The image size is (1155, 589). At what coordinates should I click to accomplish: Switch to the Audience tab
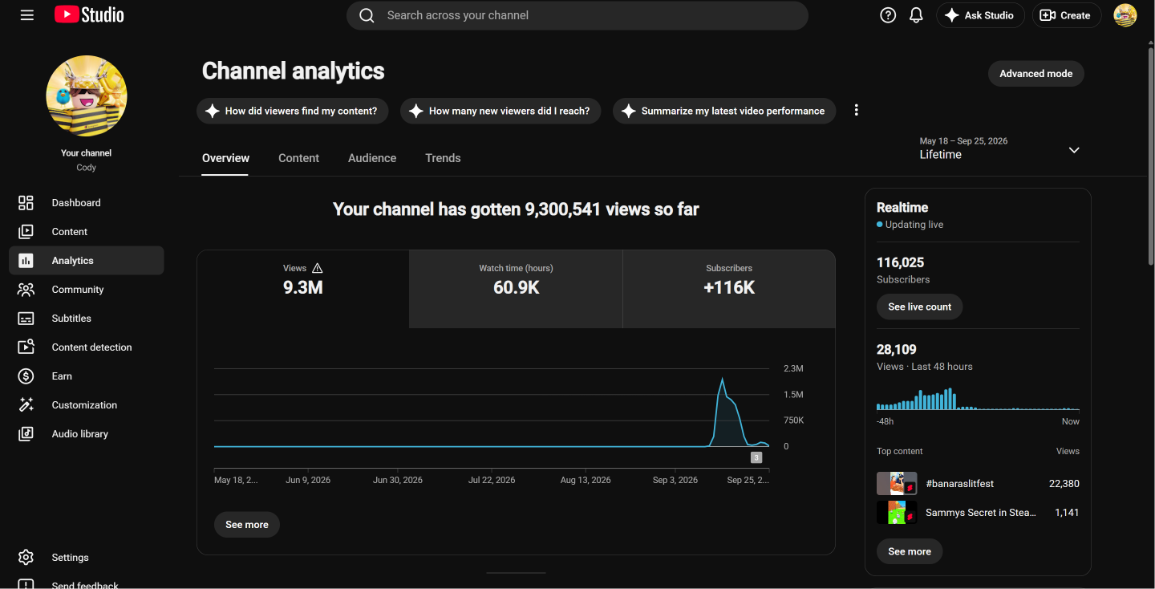click(372, 158)
